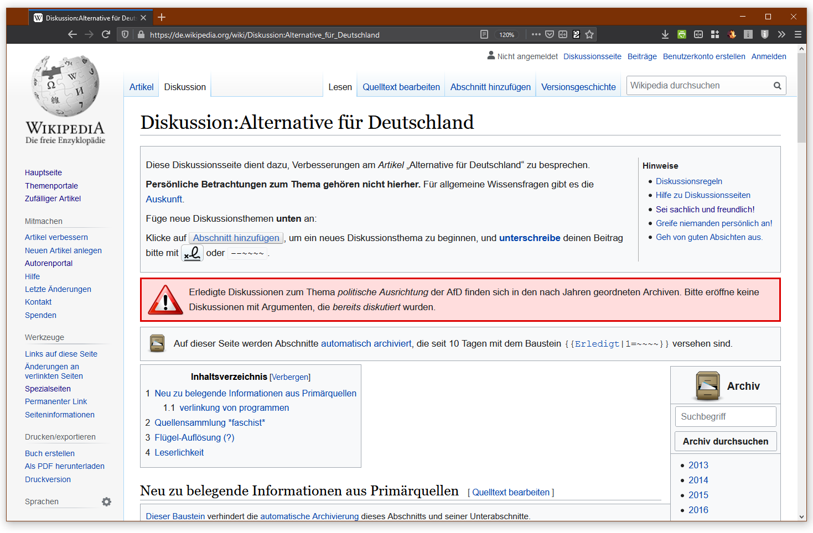Click the languages settings gear icon
The width and height of the screenshot is (813, 533).
[x=106, y=501]
